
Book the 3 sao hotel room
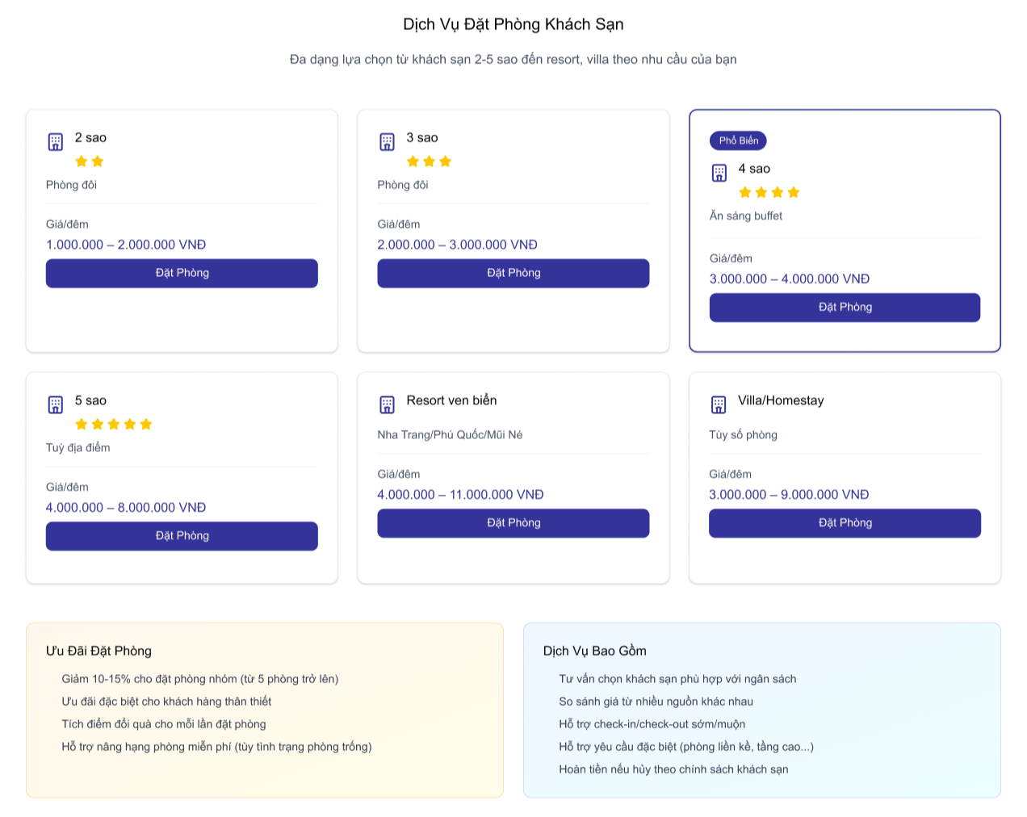point(513,273)
